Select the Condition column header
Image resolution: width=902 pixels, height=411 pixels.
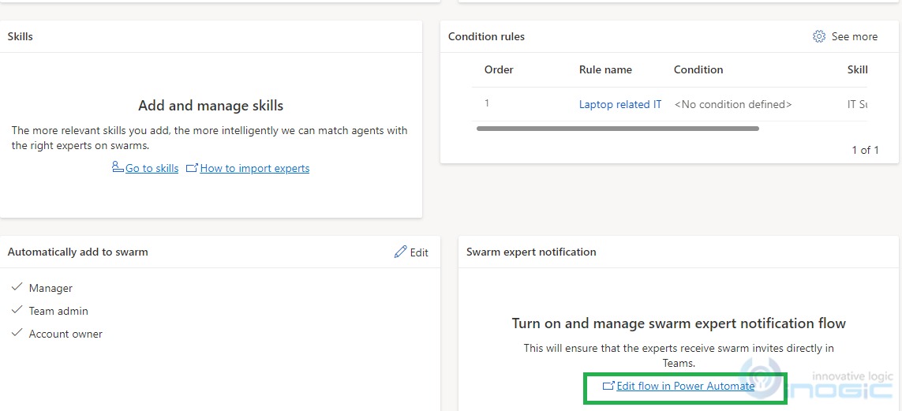[698, 70]
